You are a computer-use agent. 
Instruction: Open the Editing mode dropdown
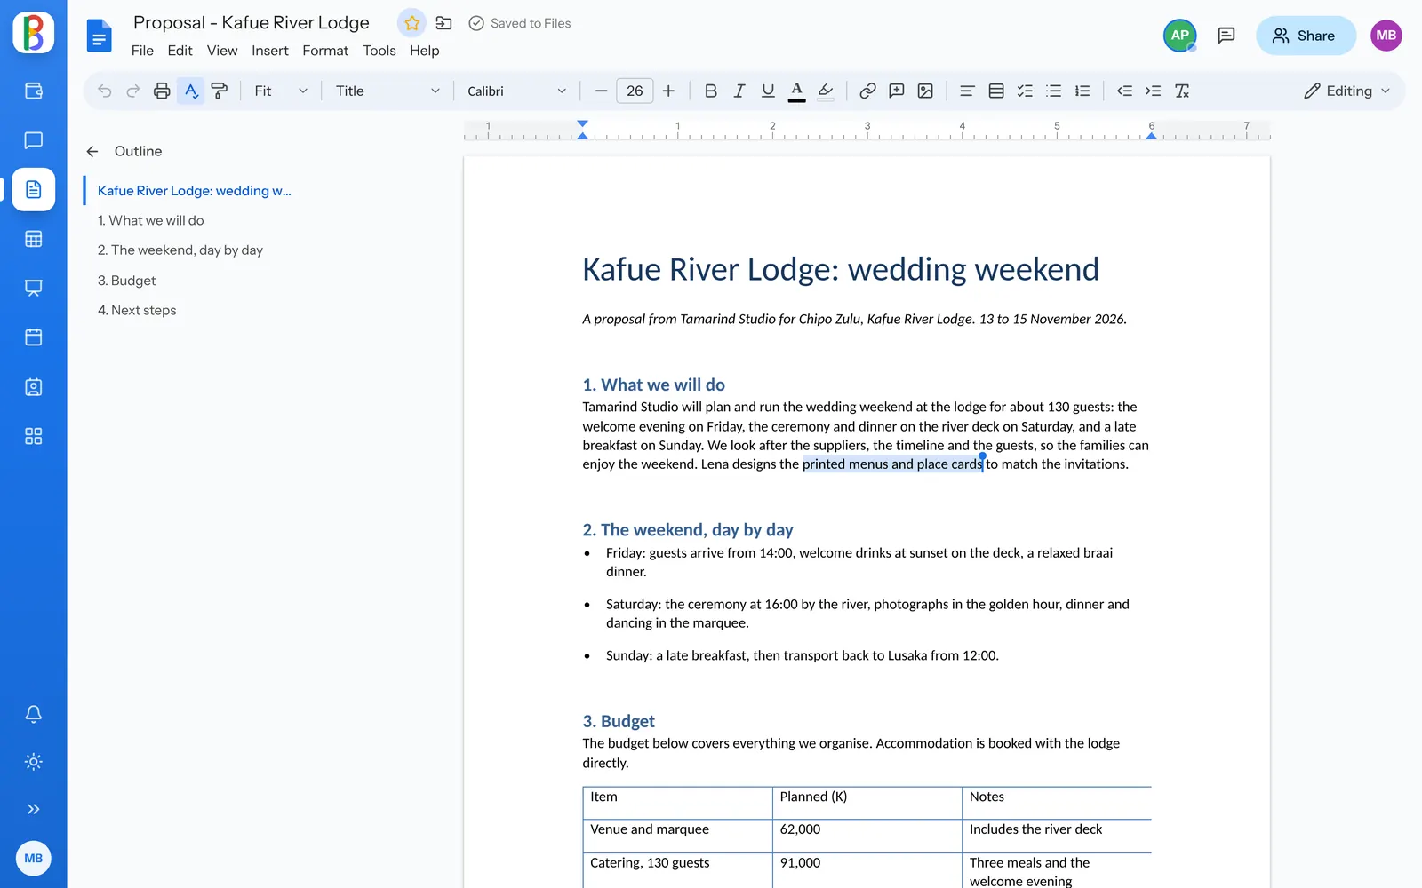pyautogui.click(x=1346, y=91)
